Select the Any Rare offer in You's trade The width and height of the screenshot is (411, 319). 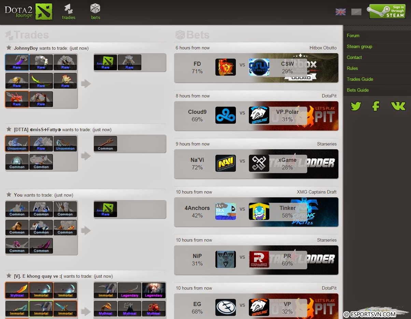click(105, 209)
